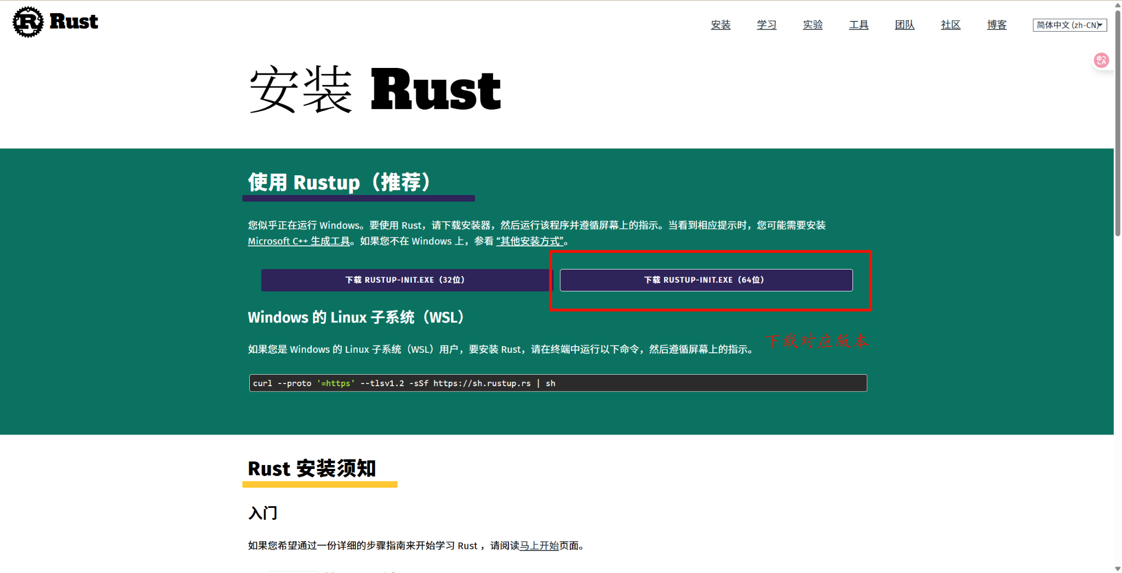Click the scrollbar up arrow
The image size is (1122, 573).
1118,4
